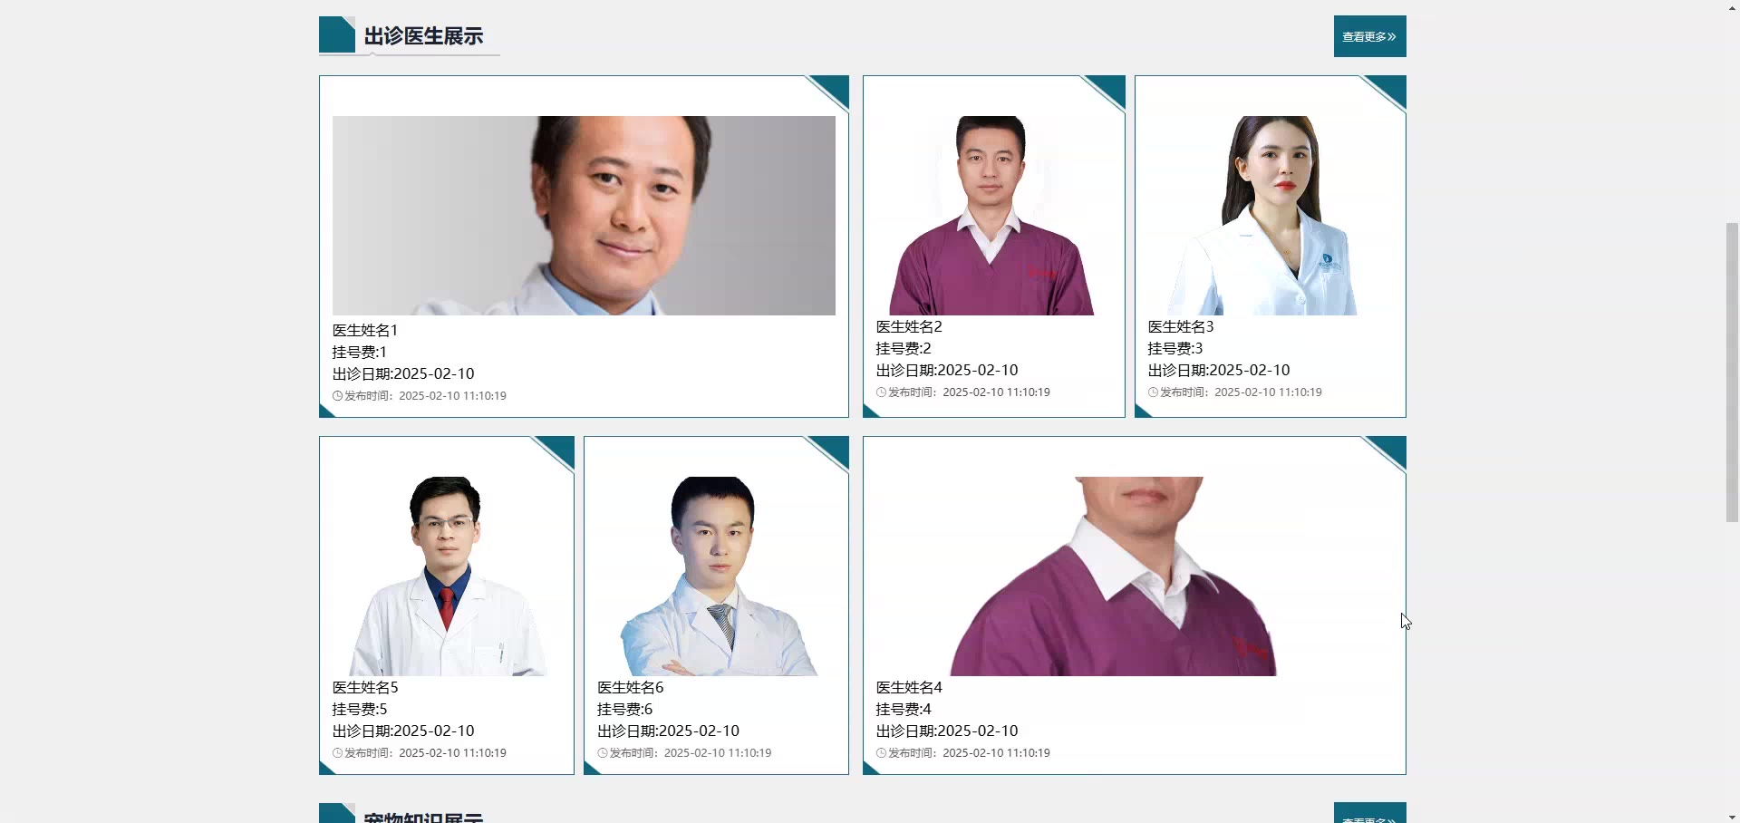This screenshot has height=823, width=1740.
Task: Click the clock icon beside 医生姓名6 publish time
Action: pos(602,753)
